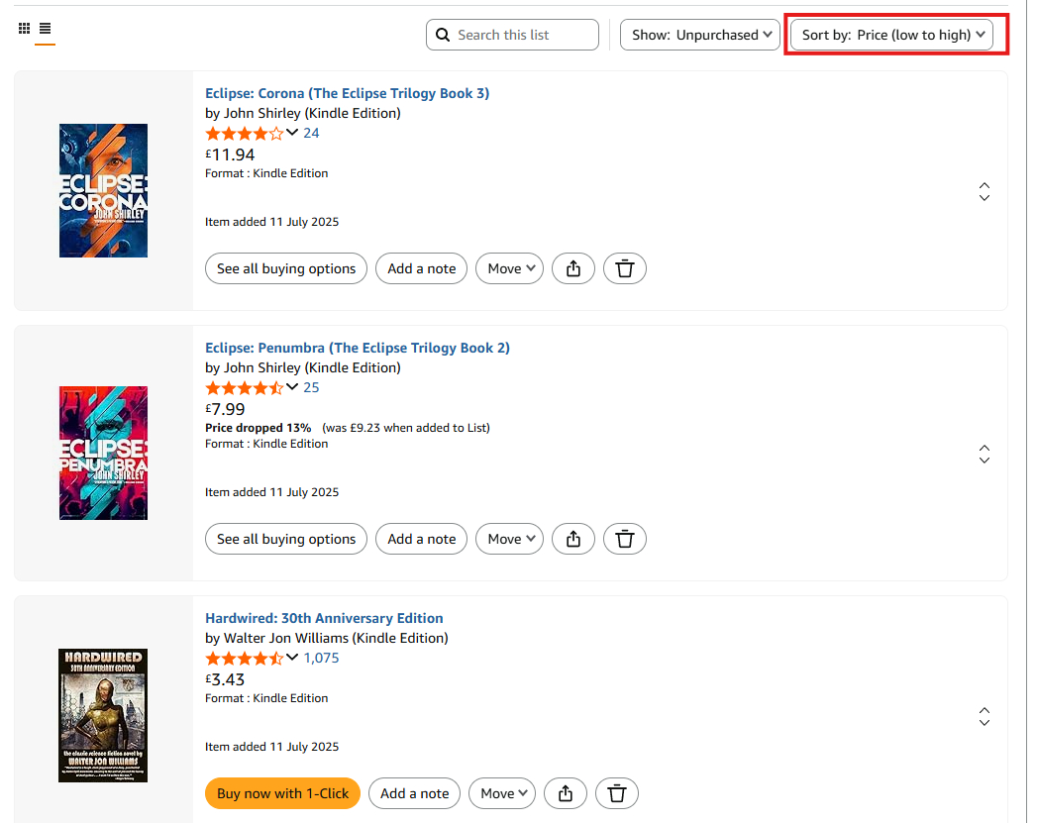Click Buy now with 1-Click
This screenshot has width=1037, height=823.
coord(282,793)
